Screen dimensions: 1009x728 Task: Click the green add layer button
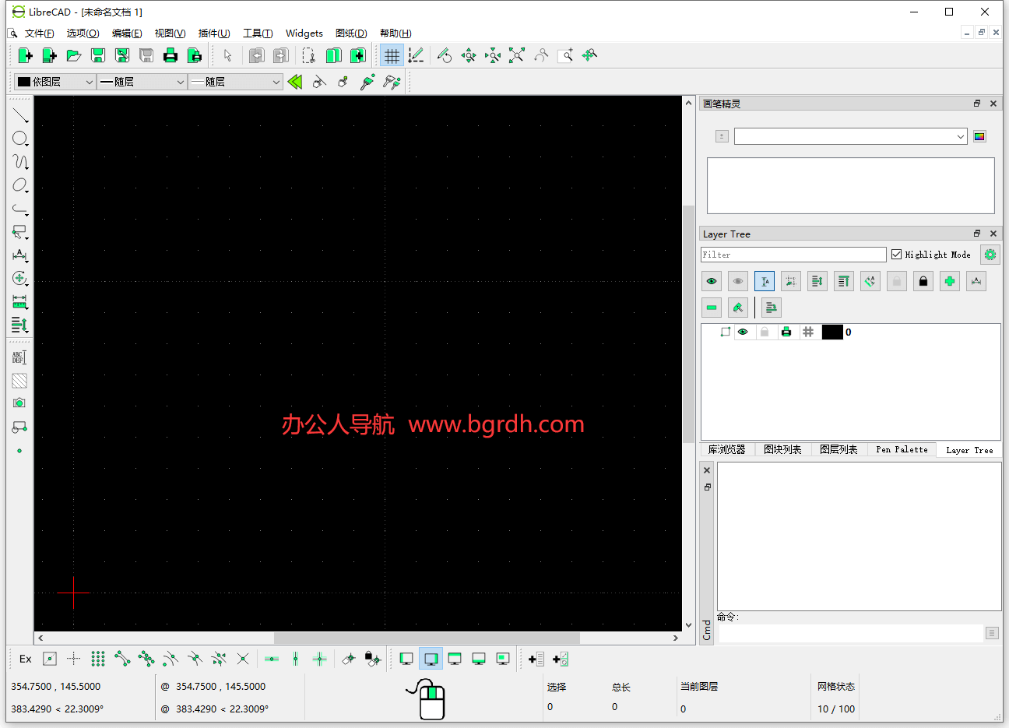pyautogui.click(x=950, y=281)
